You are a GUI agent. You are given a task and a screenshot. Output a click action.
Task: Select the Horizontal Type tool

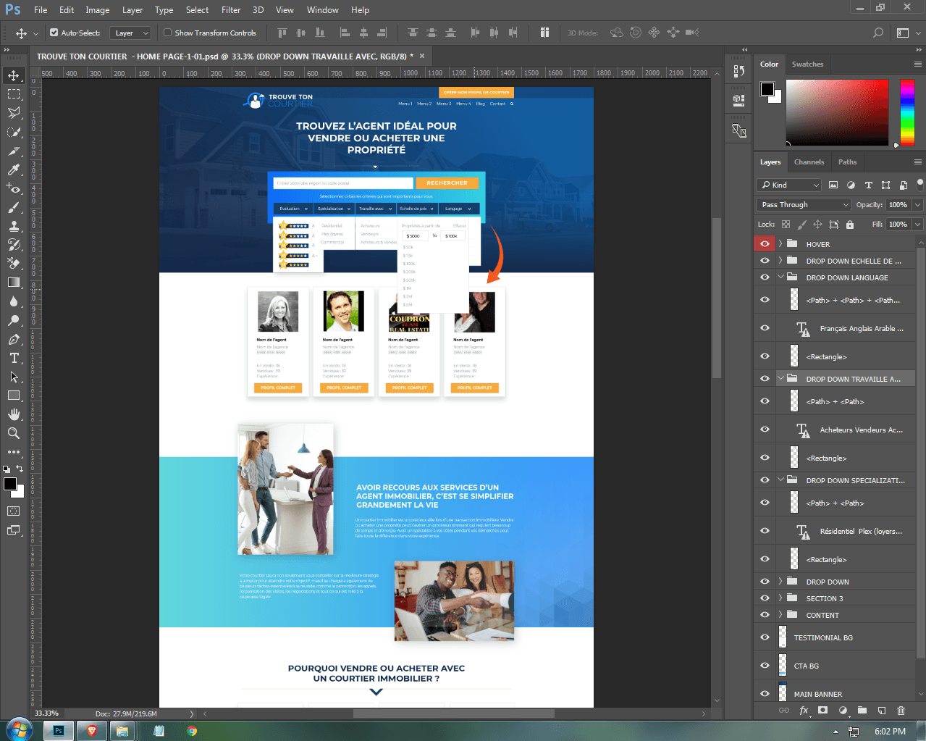(14, 358)
